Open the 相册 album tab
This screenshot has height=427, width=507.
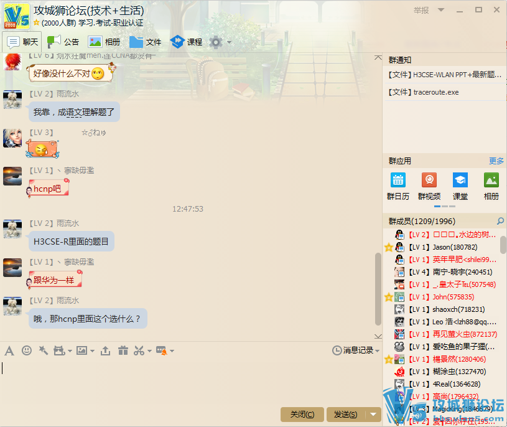(105, 42)
